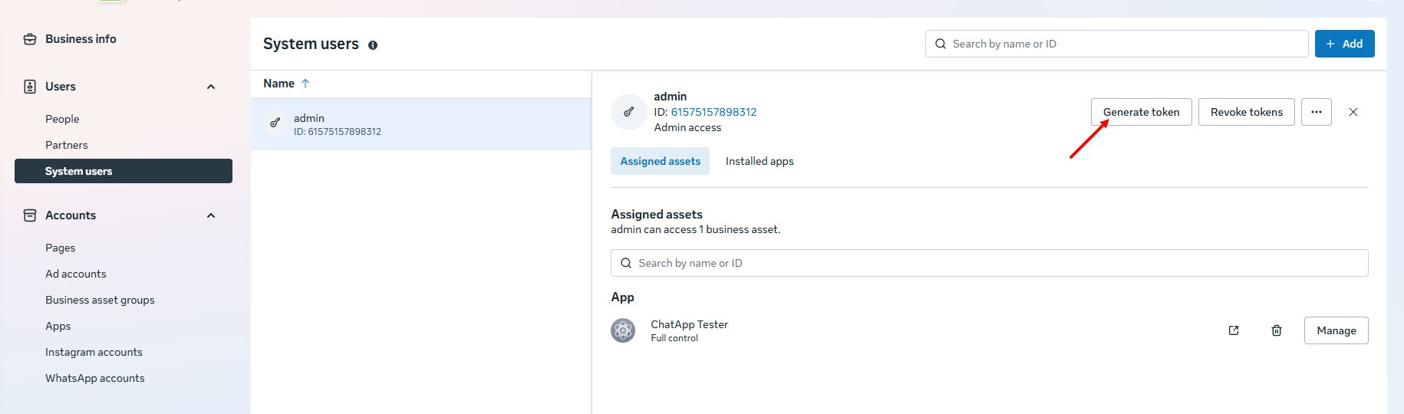Add a new system user
The height and width of the screenshot is (414, 1404).
tap(1344, 44)
